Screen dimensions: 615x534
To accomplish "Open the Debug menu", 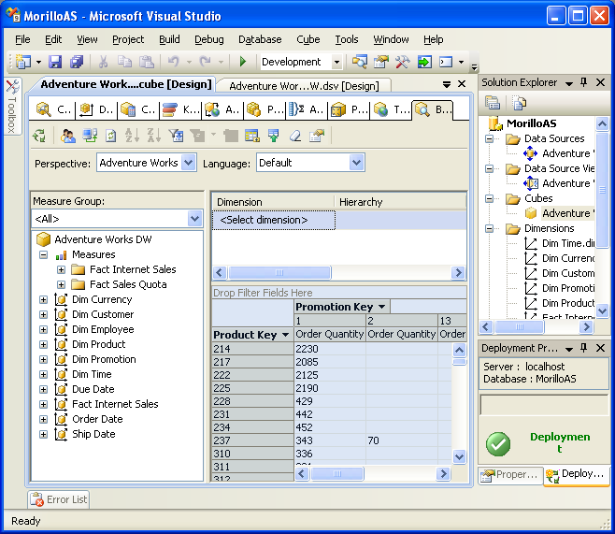I will (209, 39).
